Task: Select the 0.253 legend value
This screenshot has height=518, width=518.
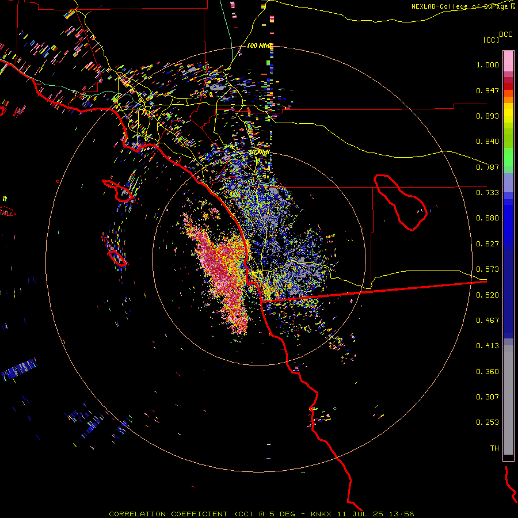Action: click(x=487, y=422)
